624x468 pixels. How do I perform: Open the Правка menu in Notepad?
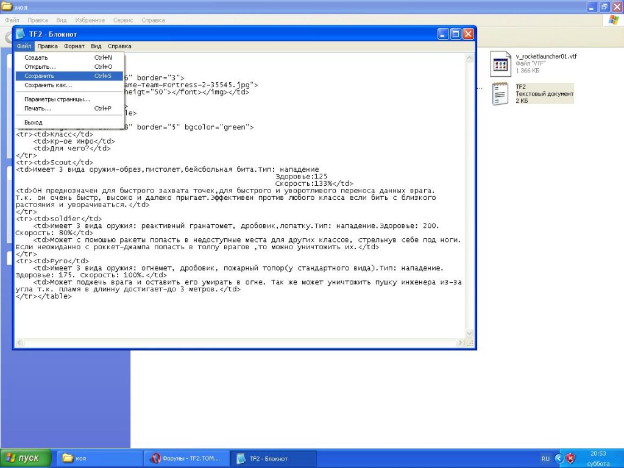(x=48, y=46)
